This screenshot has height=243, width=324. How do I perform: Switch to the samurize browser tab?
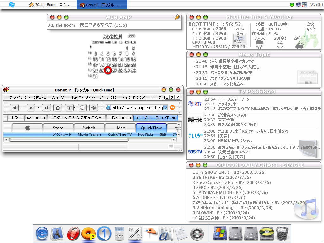click(x=36, y=118)
